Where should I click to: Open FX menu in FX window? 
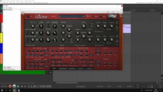click(4, 8)
